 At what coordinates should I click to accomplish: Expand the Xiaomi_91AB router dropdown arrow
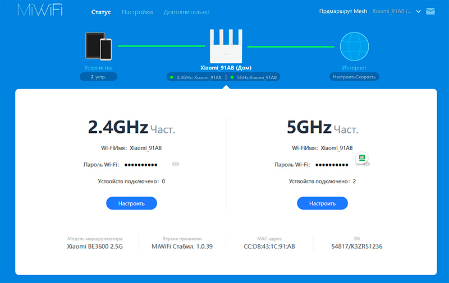[418, 11]
